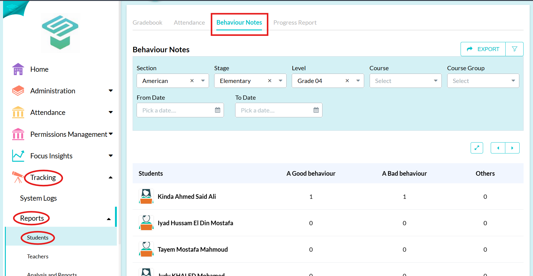Image resolution: width=533 pixels, height=276 pixels.
Task: Select Students under Reports
Action: [38, 238]
